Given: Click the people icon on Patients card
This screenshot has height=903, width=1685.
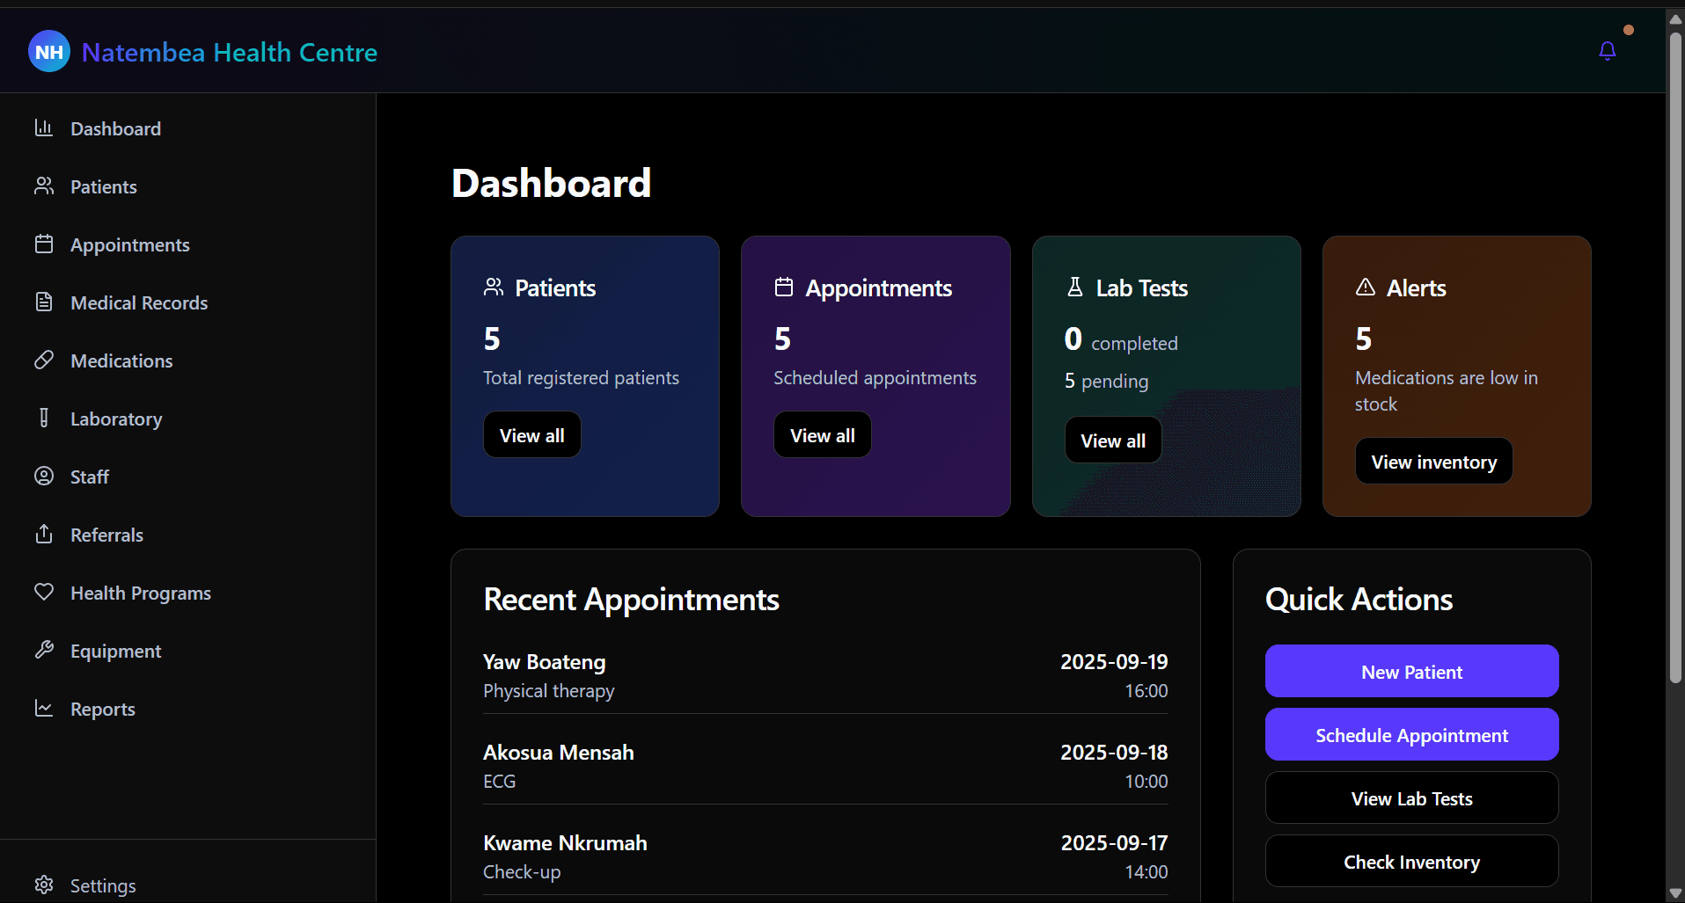Looking at the screenshot, I should pyautogui.click(x=494, y=288).
